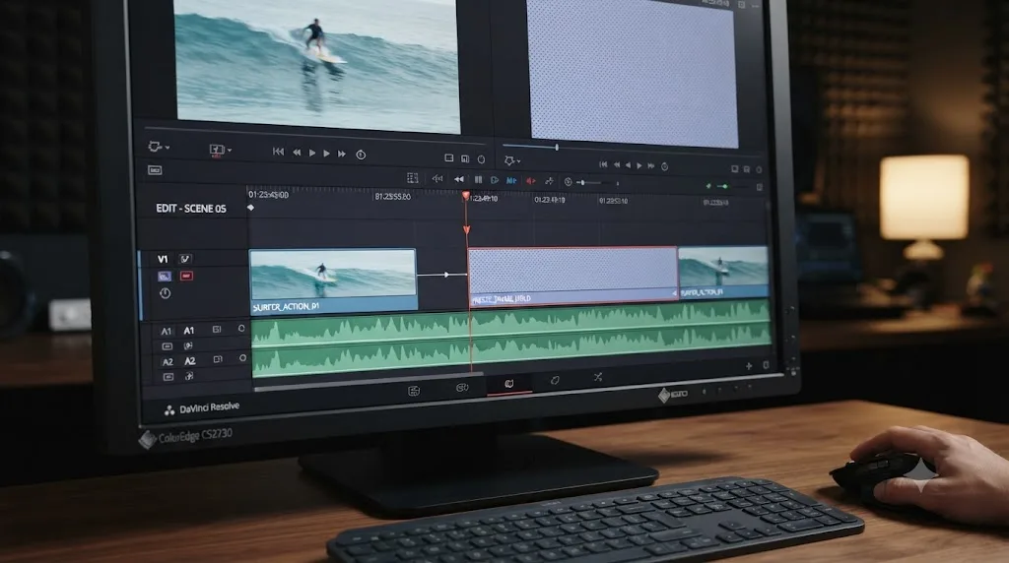Jump to first frame in source viewer
The width and height of the screenshot is (1009, 563).
[x=278, y=152]
